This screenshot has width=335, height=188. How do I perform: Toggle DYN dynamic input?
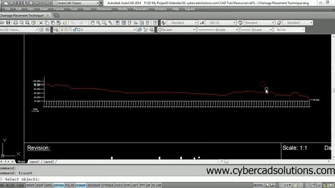(x=127, y=185)
